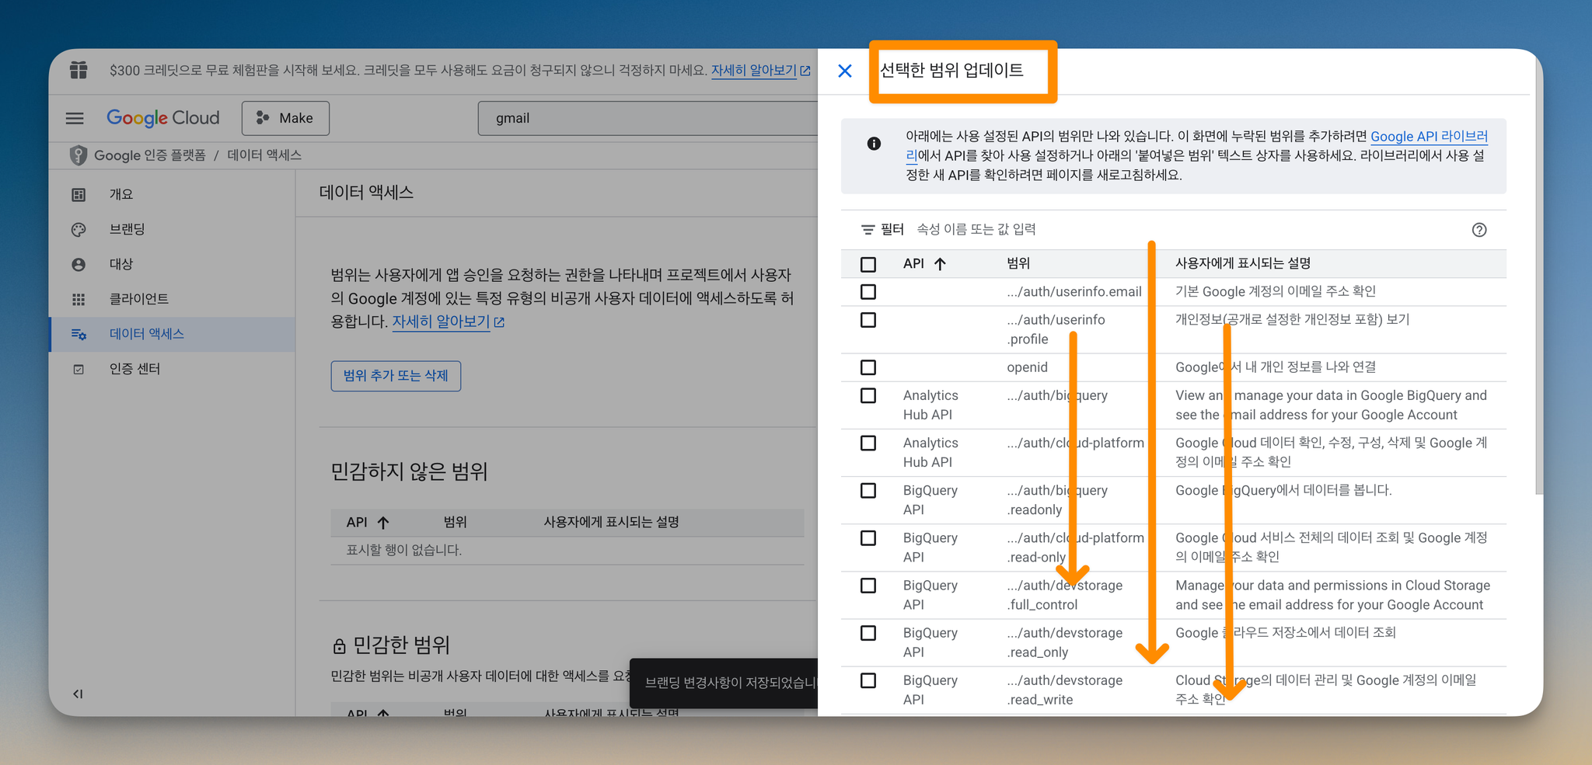Screen dimensions: 1592x765
Task: Sort the scope panel table by API arrow
Action: [x=940, y=264]
